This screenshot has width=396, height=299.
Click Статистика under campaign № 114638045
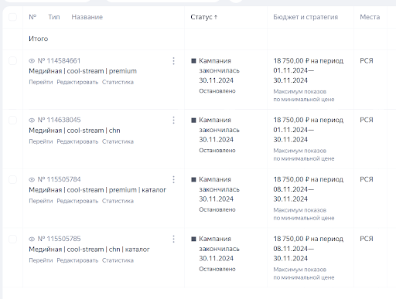pos(118,141)
